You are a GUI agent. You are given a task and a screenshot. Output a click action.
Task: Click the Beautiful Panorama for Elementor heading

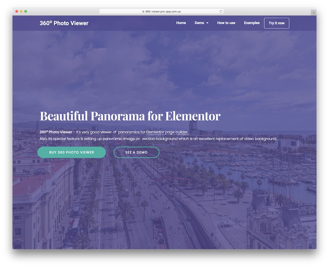point(130,116)
